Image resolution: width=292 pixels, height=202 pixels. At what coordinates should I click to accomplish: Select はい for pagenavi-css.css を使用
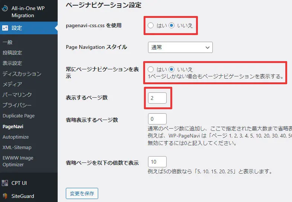tap(151, 25)
